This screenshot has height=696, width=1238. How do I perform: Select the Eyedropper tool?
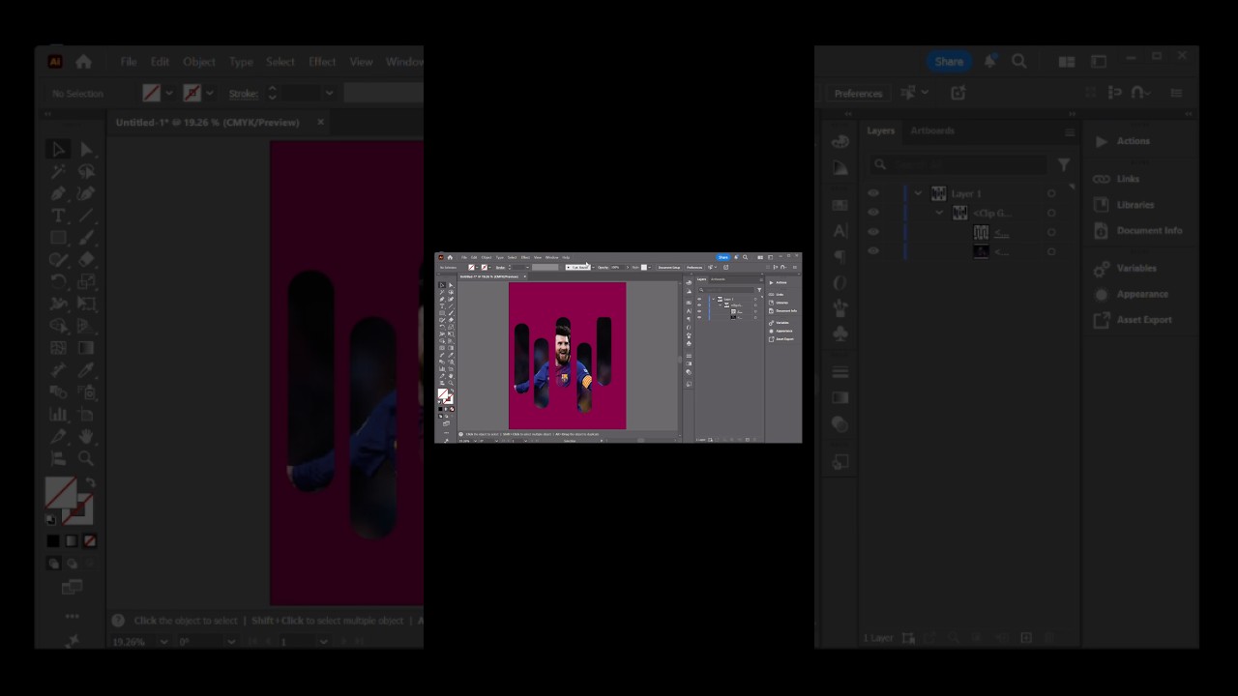click(x=86, y=370)
